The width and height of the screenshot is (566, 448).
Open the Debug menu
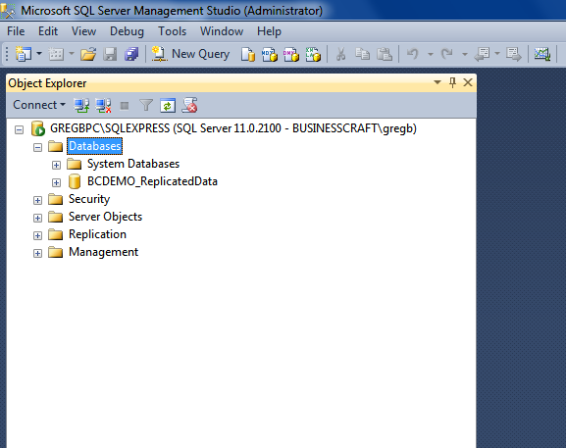click(127, 31)
